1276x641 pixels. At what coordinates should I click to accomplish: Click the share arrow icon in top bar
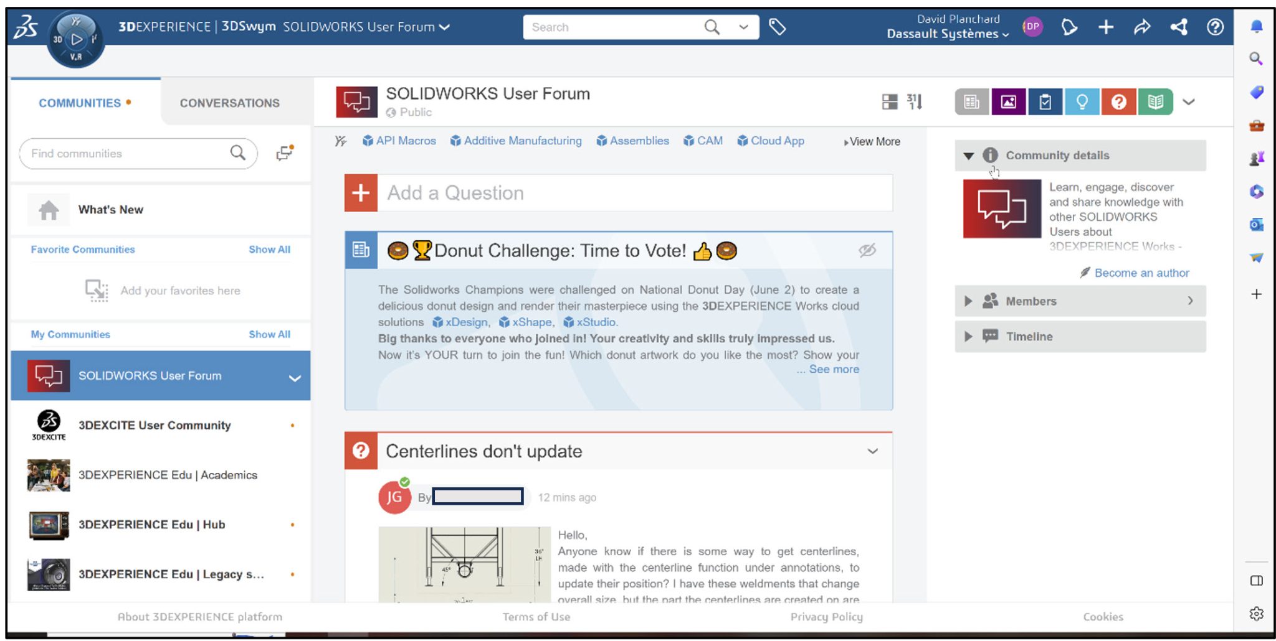coord(1143,27)
